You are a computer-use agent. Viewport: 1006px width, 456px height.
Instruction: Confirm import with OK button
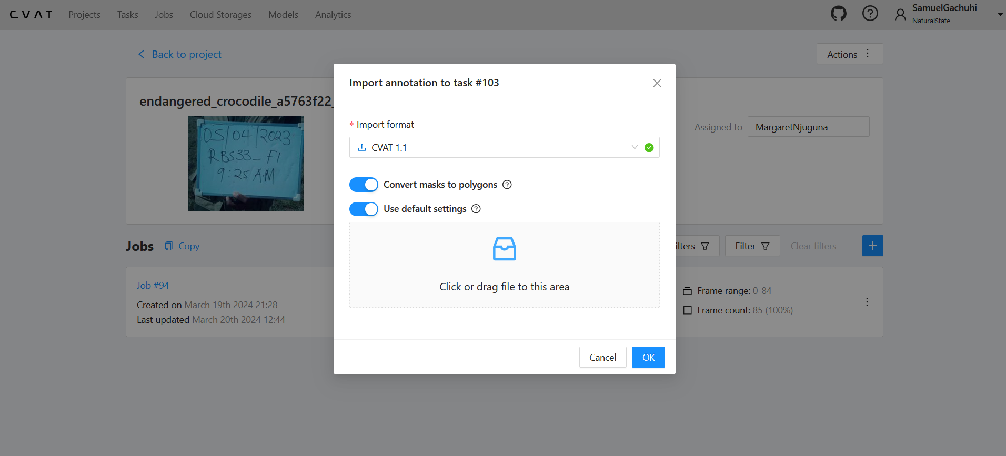648,357
